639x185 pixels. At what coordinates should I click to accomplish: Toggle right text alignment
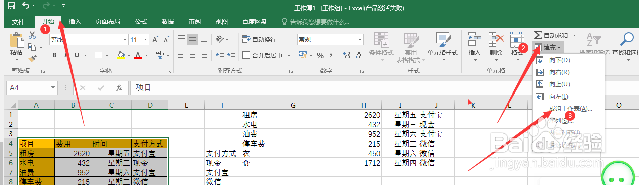tap(204, 55)
